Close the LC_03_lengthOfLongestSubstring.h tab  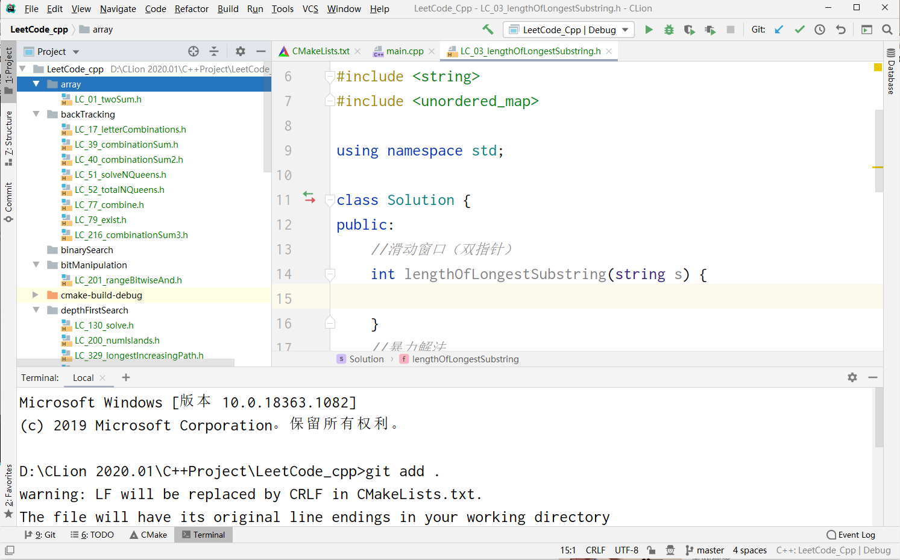[x=609, y=51]
